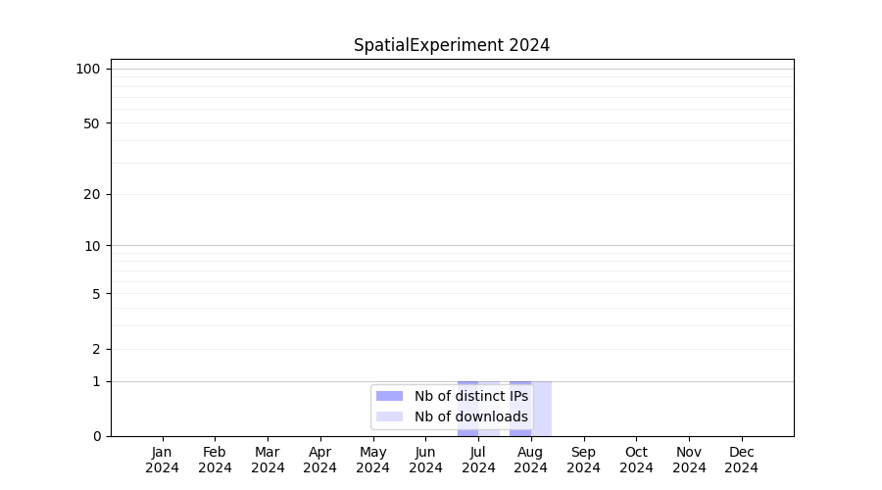Click the Jan 2024 x-axis label
The width and height of the screenshot is (882, 490).
click(163, 460)
